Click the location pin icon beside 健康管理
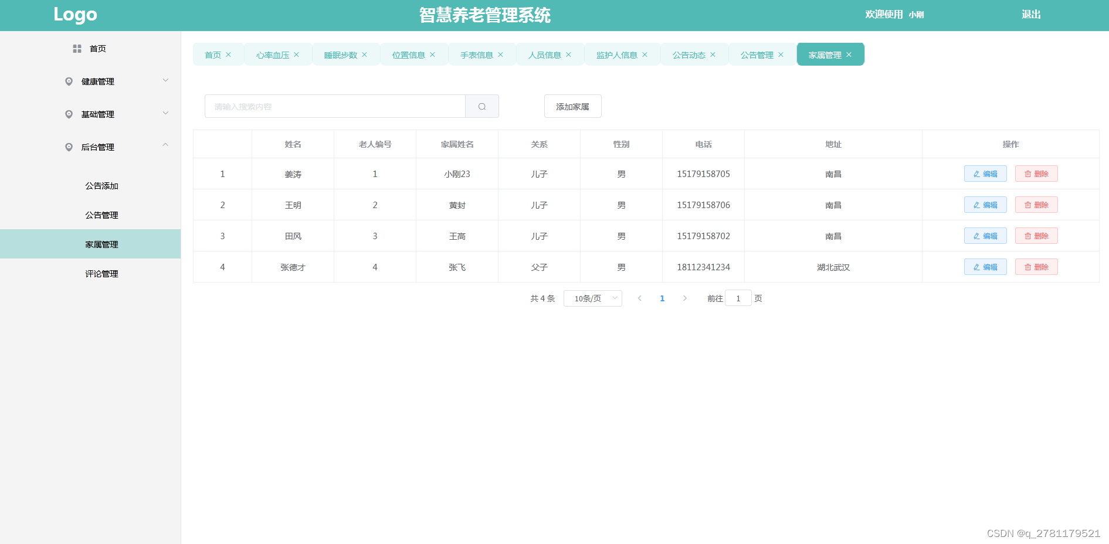 tap(69, 81)
